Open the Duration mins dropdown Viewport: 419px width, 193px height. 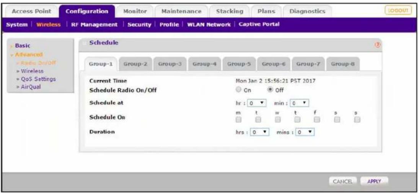pos(305,132)
